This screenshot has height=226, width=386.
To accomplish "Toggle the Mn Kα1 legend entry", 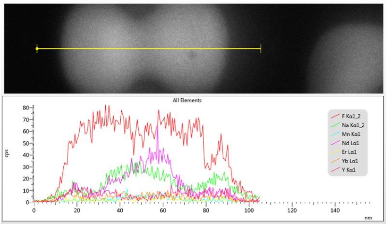I will point(351,134).
